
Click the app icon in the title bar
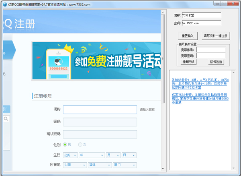pyautogui.click(x=4, y=4)
